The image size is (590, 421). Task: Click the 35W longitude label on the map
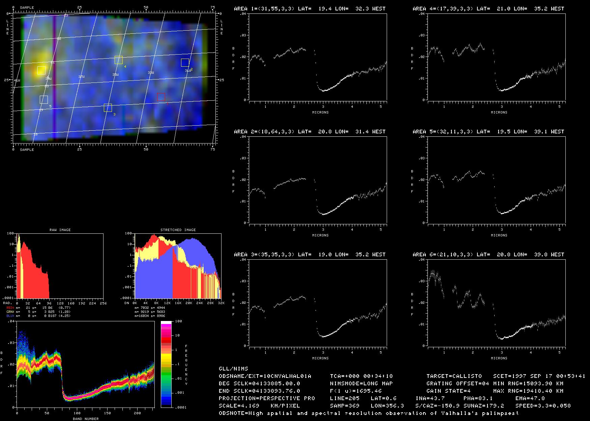point(115,74)
